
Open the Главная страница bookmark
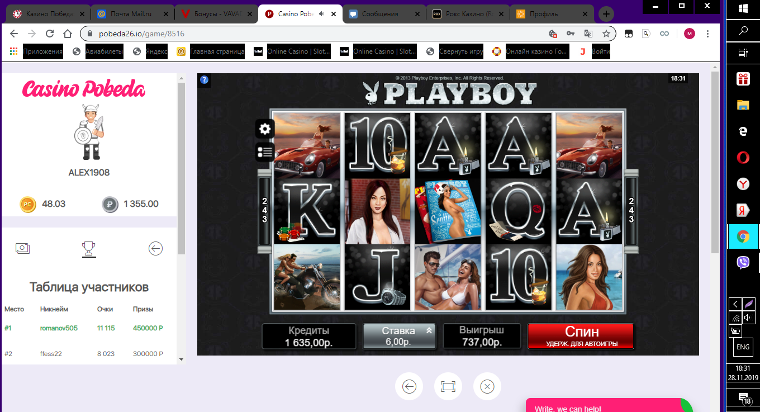click(211, 52)
